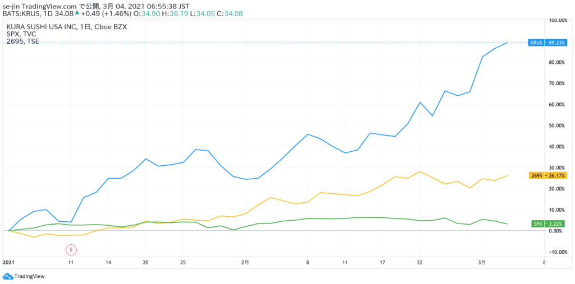
Task: Click the TradingView logo at bottom left
Action: tap(23, 276)
